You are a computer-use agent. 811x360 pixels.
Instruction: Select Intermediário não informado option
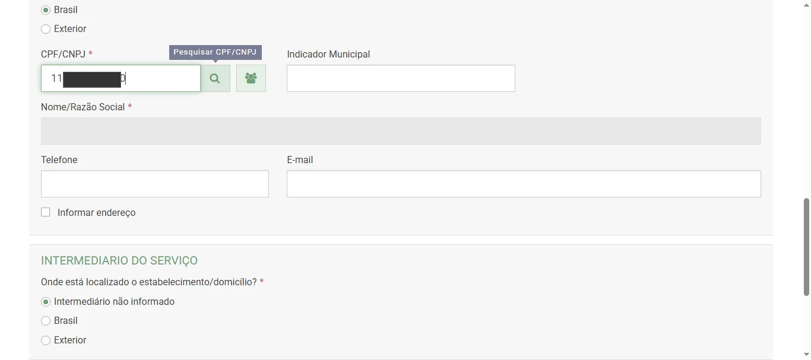point(46,301)
